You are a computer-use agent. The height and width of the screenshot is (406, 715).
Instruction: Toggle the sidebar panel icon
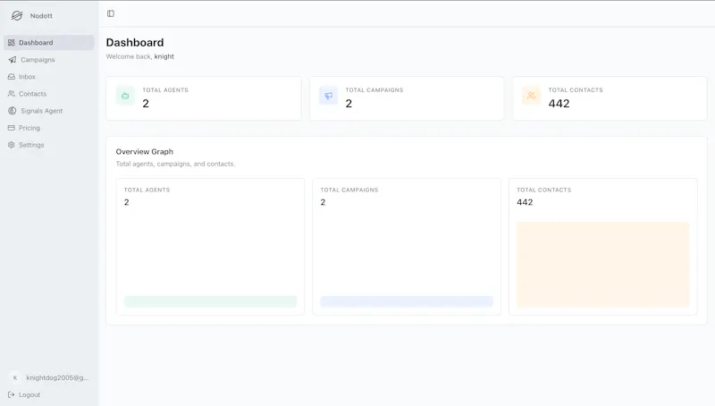[x=110, y=13]
